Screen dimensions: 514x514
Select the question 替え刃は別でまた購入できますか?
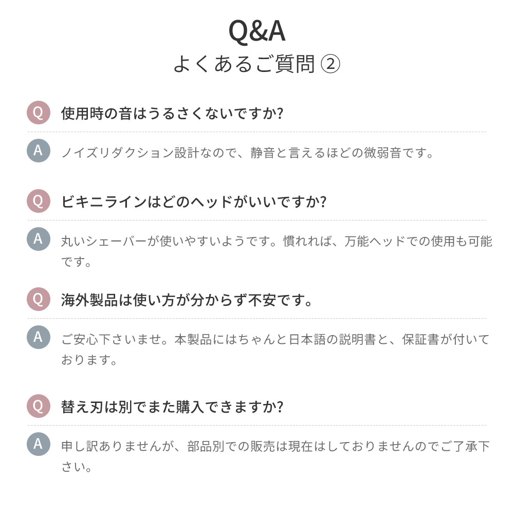172,407
